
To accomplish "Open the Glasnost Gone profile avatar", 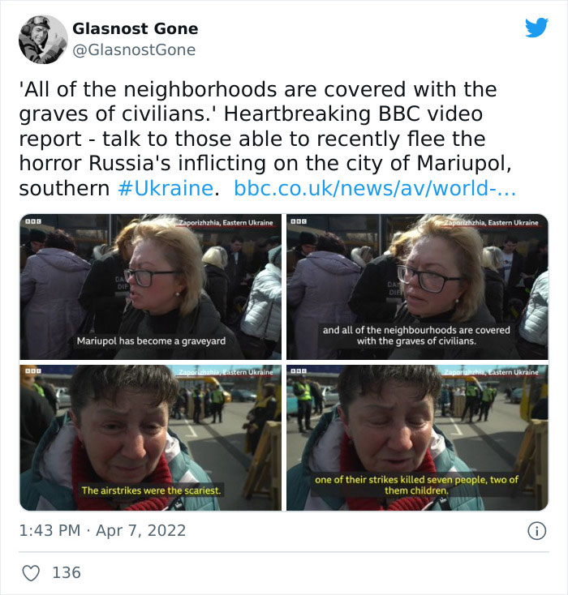I will click(43, 40).
